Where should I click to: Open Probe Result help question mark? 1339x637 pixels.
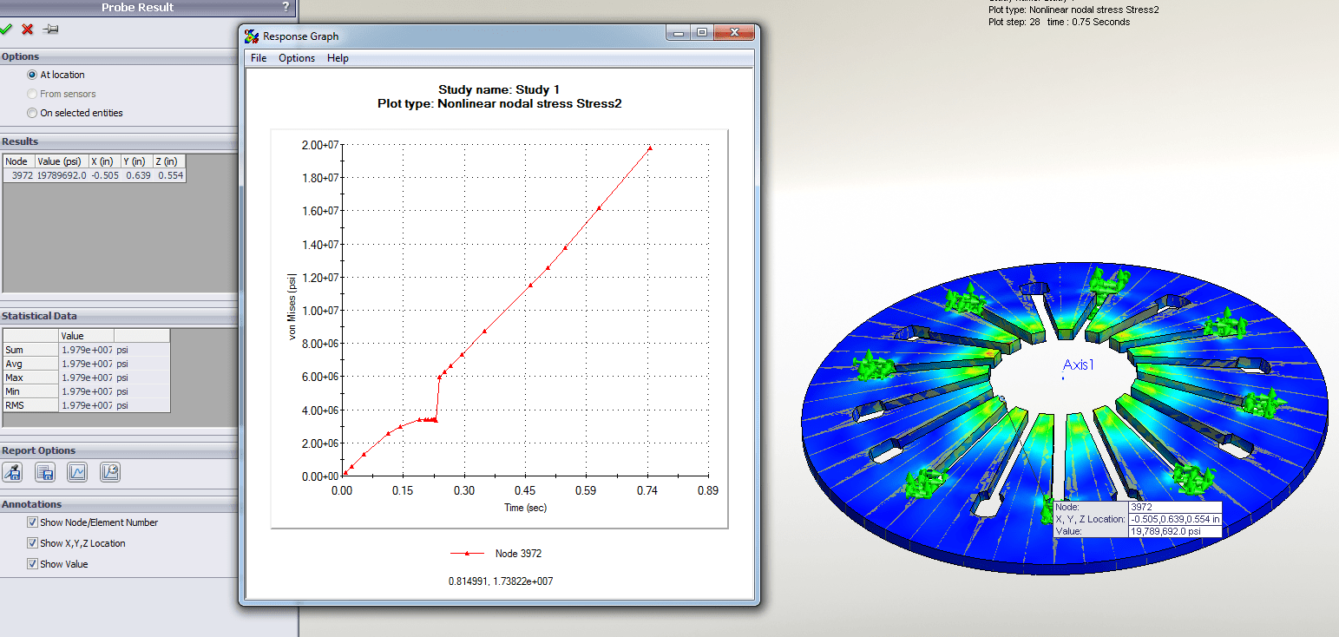click(x=286, y=7)
